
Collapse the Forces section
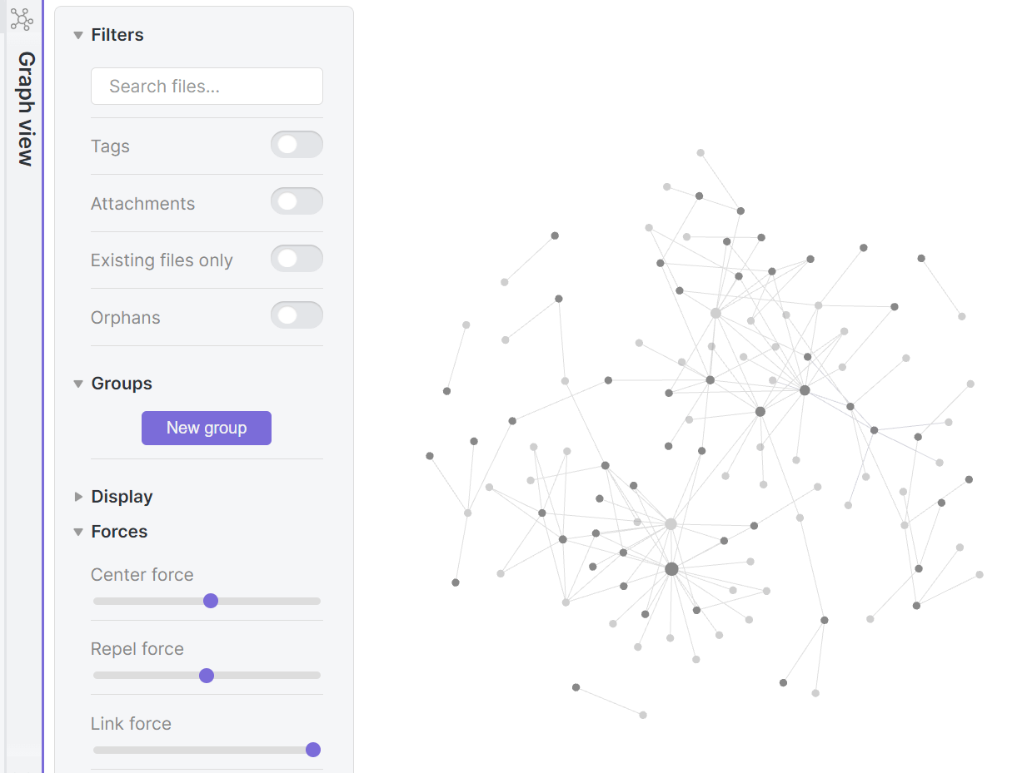pyautogui.click(x=77, y=532)
